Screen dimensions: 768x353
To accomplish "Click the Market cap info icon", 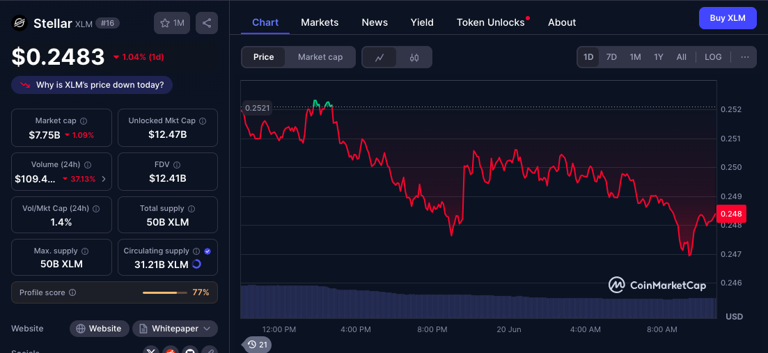I will [x=84, y=121].
